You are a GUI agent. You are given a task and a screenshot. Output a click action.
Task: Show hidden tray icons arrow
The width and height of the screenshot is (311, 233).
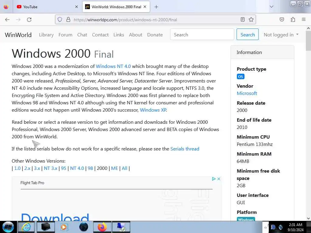265,227
